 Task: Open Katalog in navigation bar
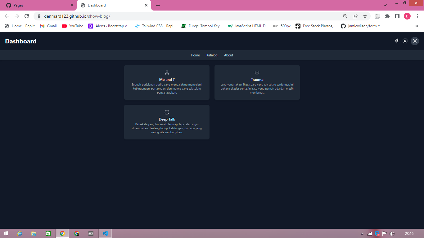[212, 55]
